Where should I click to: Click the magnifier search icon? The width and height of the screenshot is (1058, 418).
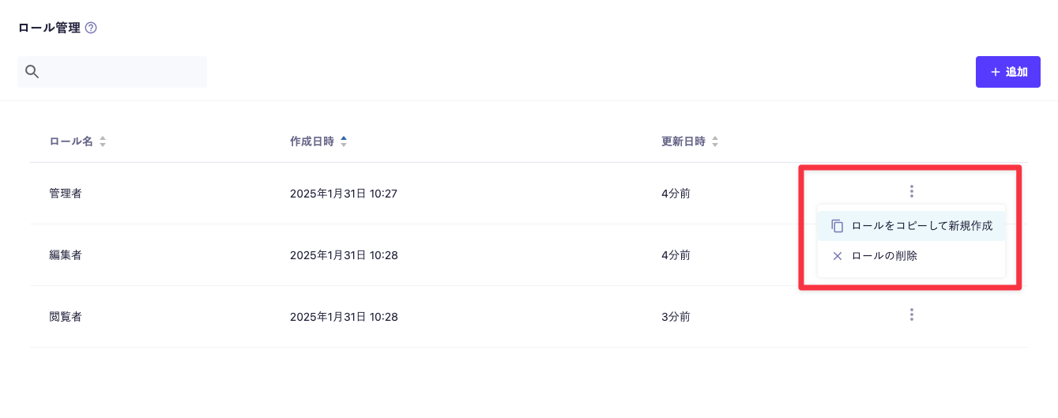click(32, 72)
